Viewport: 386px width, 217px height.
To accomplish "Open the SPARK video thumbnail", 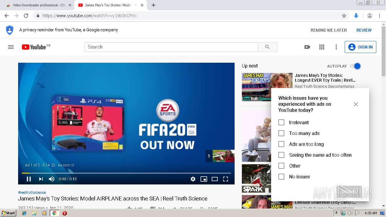I will point(256,178).
